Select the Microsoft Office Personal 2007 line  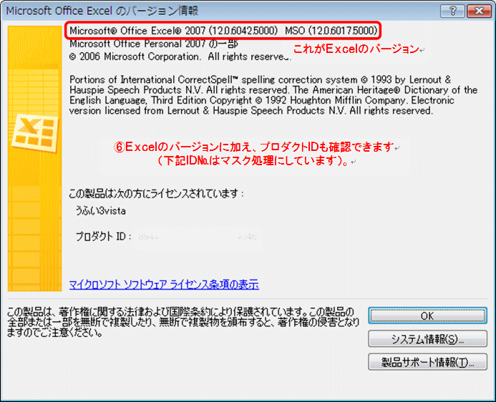click(x=154, y=44)
